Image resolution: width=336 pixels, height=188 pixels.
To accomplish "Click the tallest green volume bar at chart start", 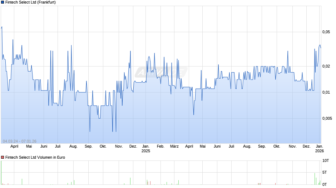I will point(1,173).
